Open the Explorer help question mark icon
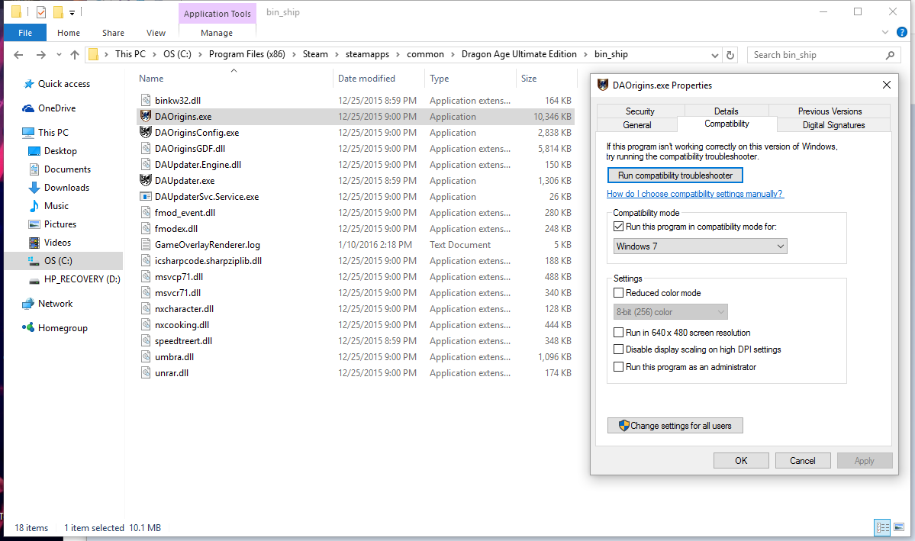The width and height of the screenshot is (915, 541). 901,32
